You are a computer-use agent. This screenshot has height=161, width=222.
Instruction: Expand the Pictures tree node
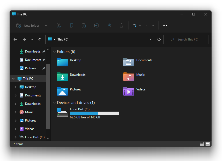click(x=16, y=120)
